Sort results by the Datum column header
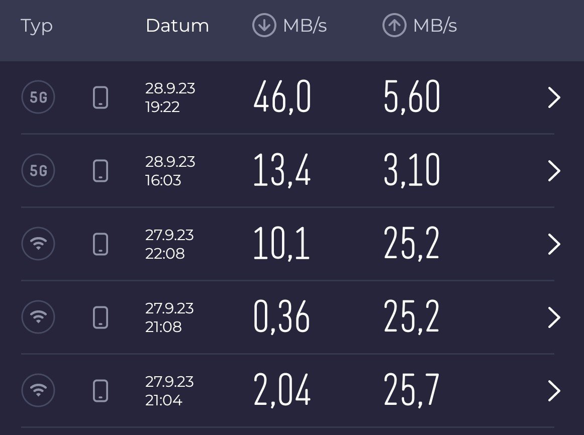Viewport: 584px width, 435px height. pyautogui.click(x=177, y=26)
